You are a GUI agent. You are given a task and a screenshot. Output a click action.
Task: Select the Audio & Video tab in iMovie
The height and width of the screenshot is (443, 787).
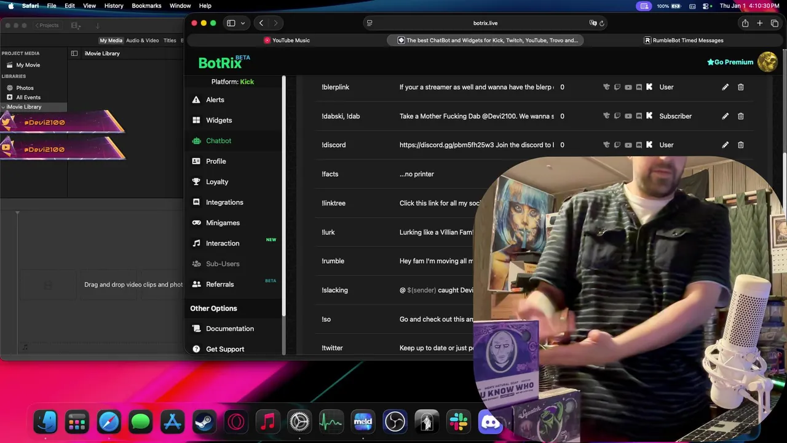click(142, 41)
